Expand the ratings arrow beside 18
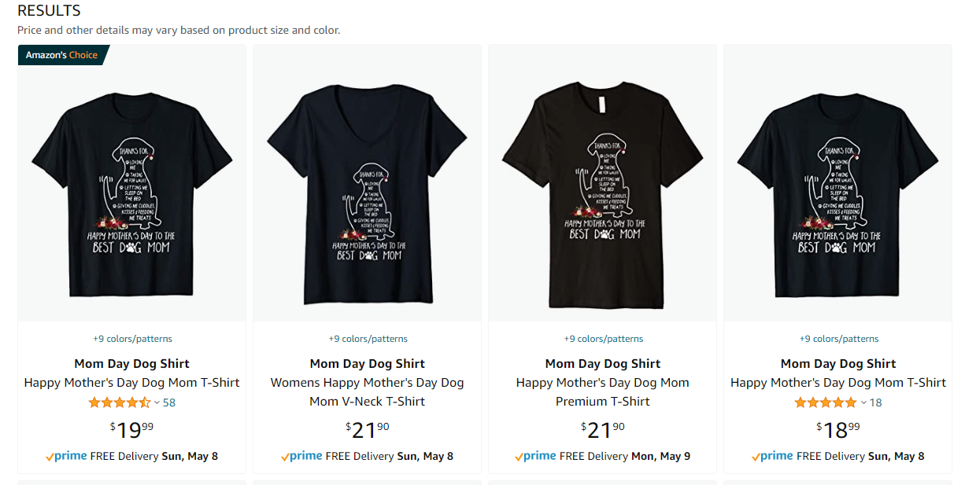The image size is (965, 485). coord(863,402)
